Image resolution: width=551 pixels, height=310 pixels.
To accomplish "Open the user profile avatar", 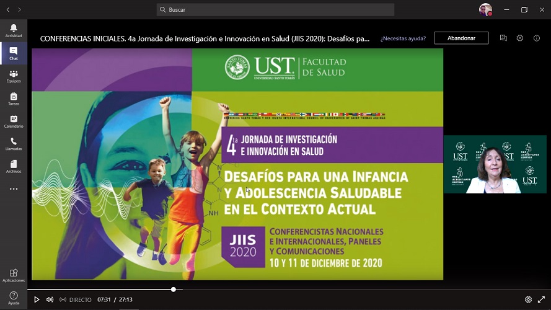I will coord(485,9).
